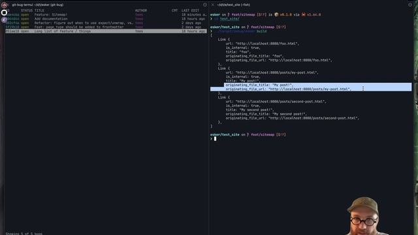Screen dimensions: 418x235
Task: Select the highlighted bug 'Long list of feature / things'
Action: [106, 31]
